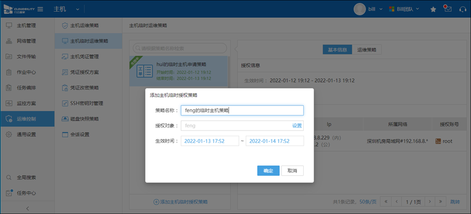Screen dimensions: 471x214
Task: Open the bill user avatar
Action: point(360,9)
